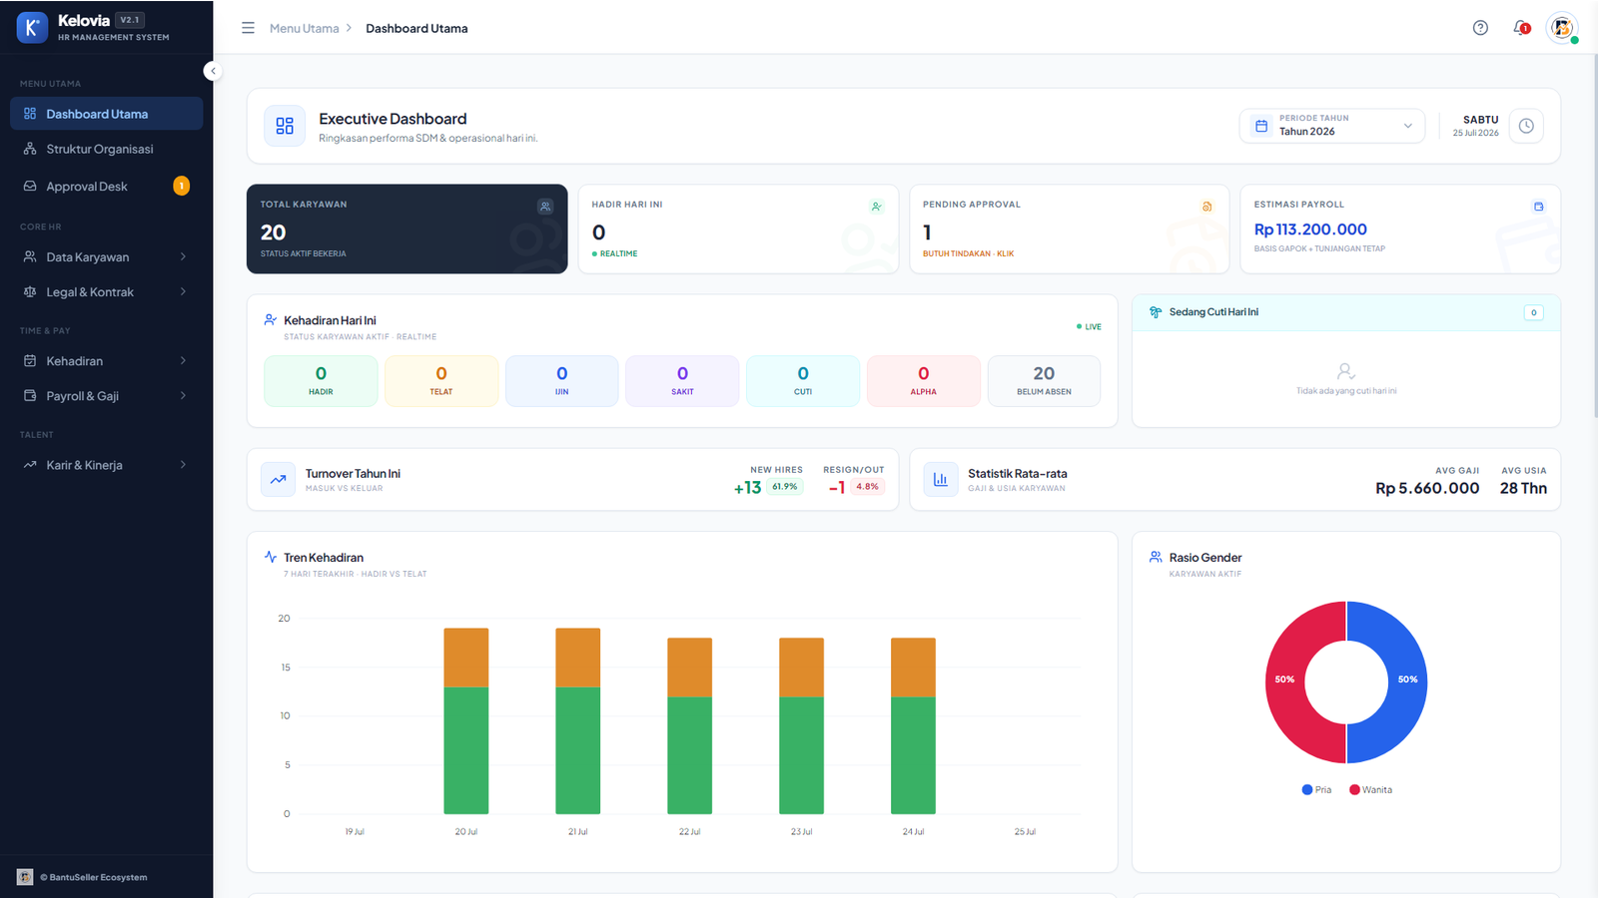The image size is (1598, 898).
Task: Click the Turnover trend line icon
Action: point(278,479)
